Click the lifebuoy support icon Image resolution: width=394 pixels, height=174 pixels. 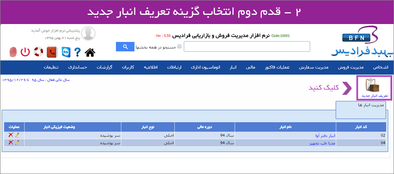click(39, 52)
